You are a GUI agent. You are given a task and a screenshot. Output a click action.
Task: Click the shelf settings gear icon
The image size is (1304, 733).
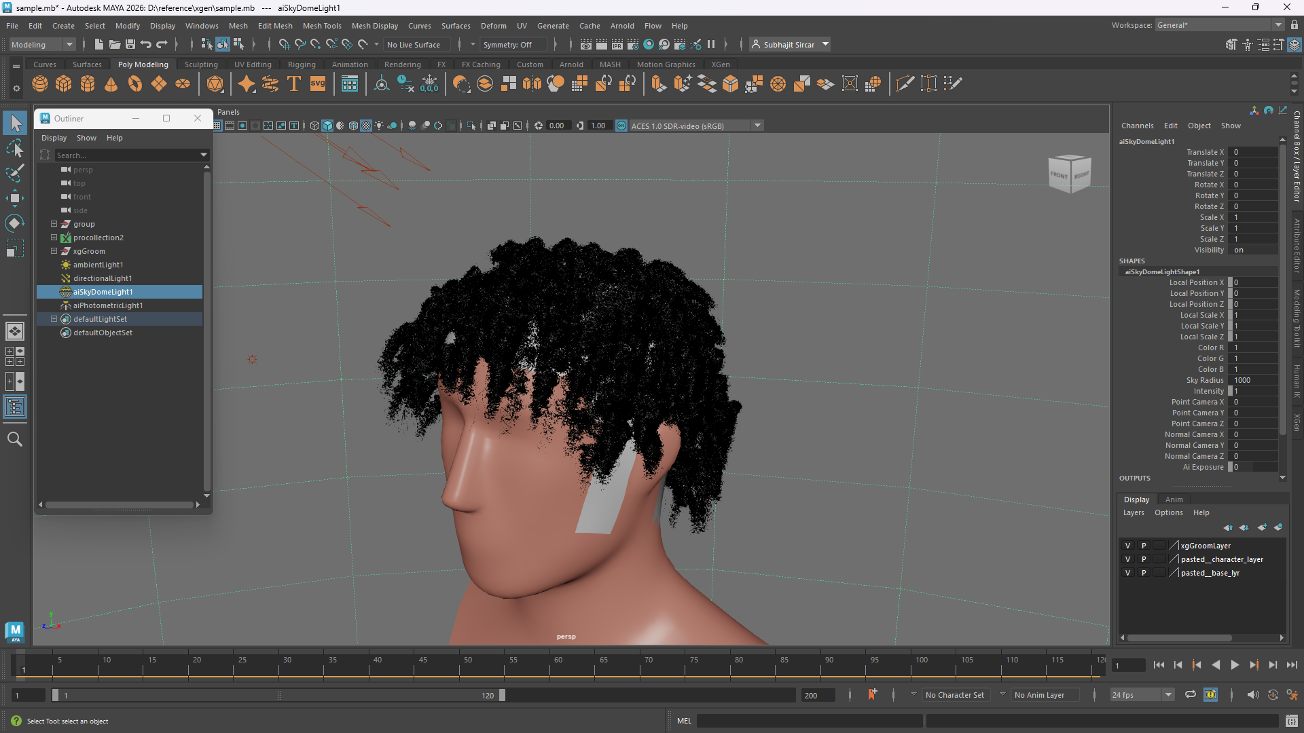16,88
